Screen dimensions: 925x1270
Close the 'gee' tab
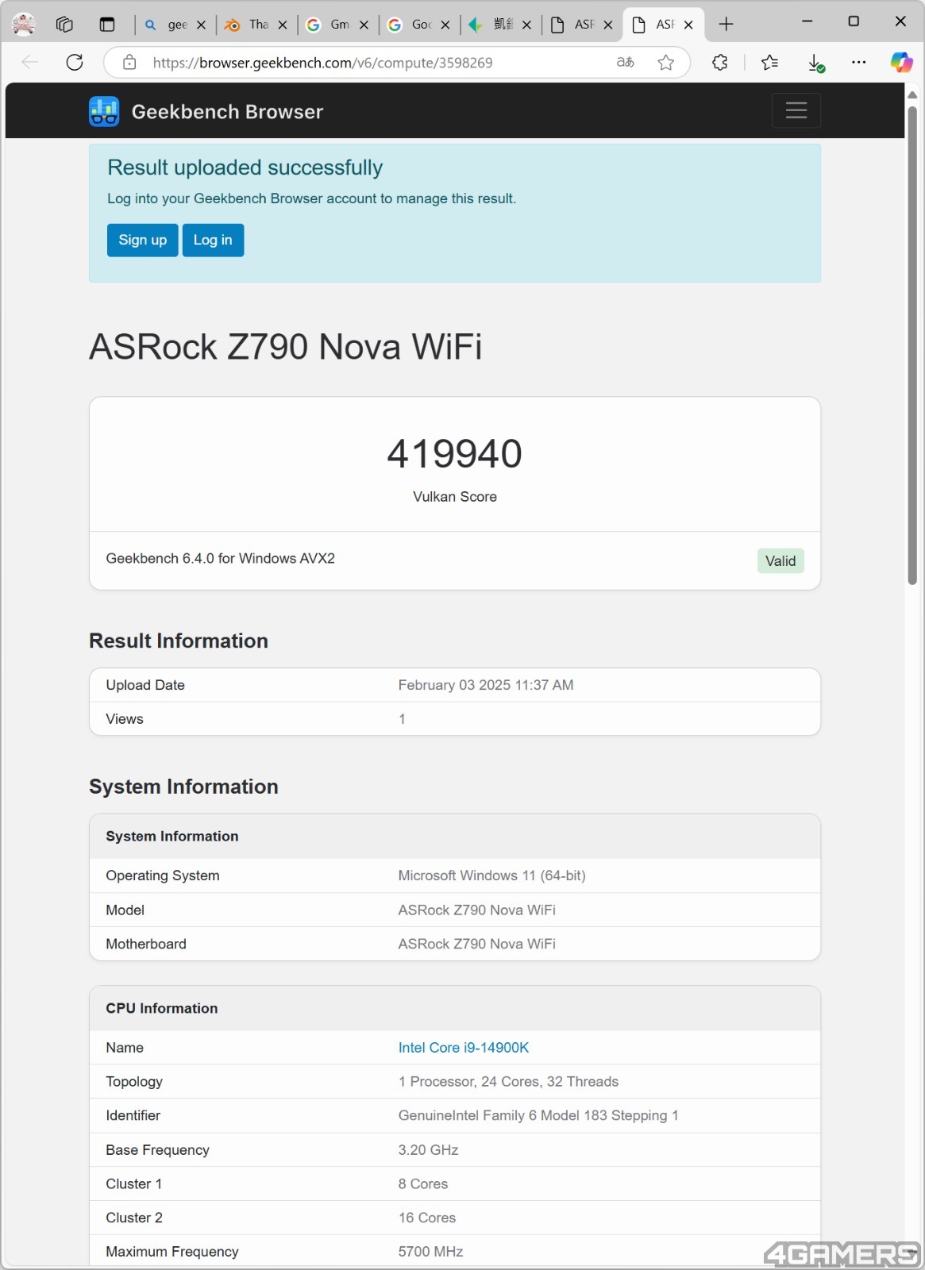point(202,25)
